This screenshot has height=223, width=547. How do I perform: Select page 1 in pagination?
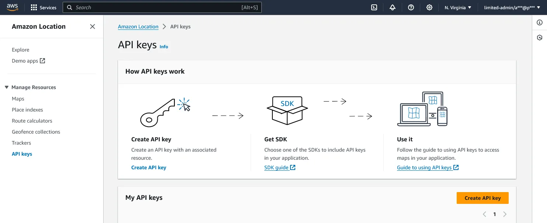pos(495,214)
